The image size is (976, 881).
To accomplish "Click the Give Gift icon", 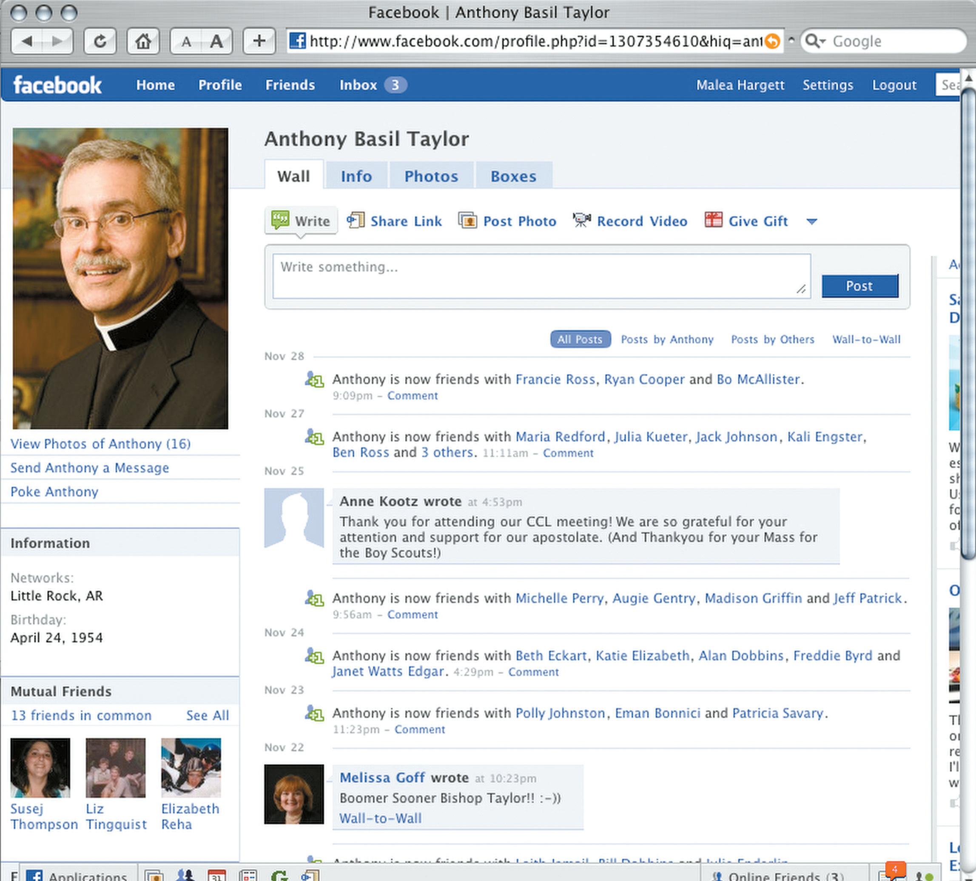I will pos(713,220).
